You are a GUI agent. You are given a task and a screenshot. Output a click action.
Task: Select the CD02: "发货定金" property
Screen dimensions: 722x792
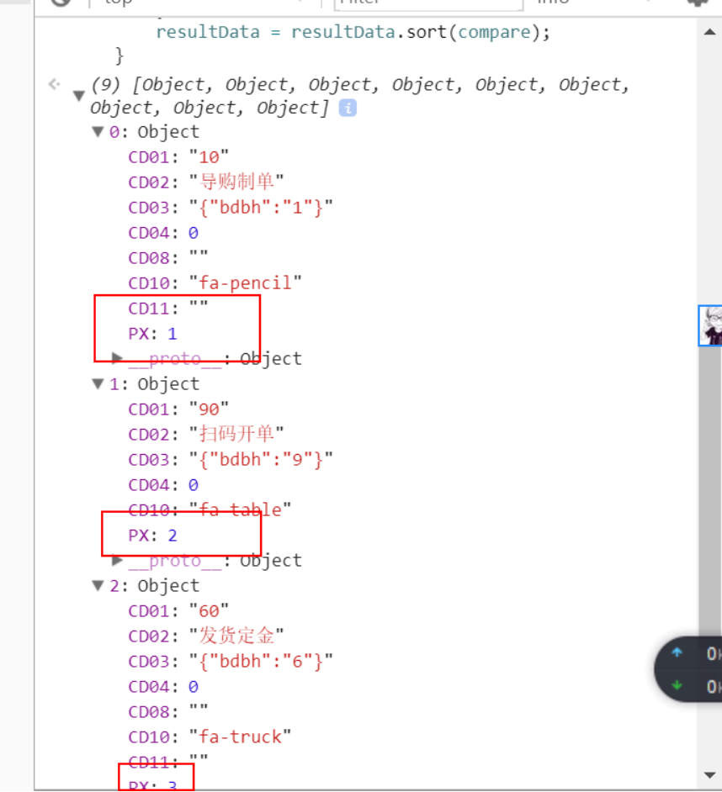(x=206, y=636)
